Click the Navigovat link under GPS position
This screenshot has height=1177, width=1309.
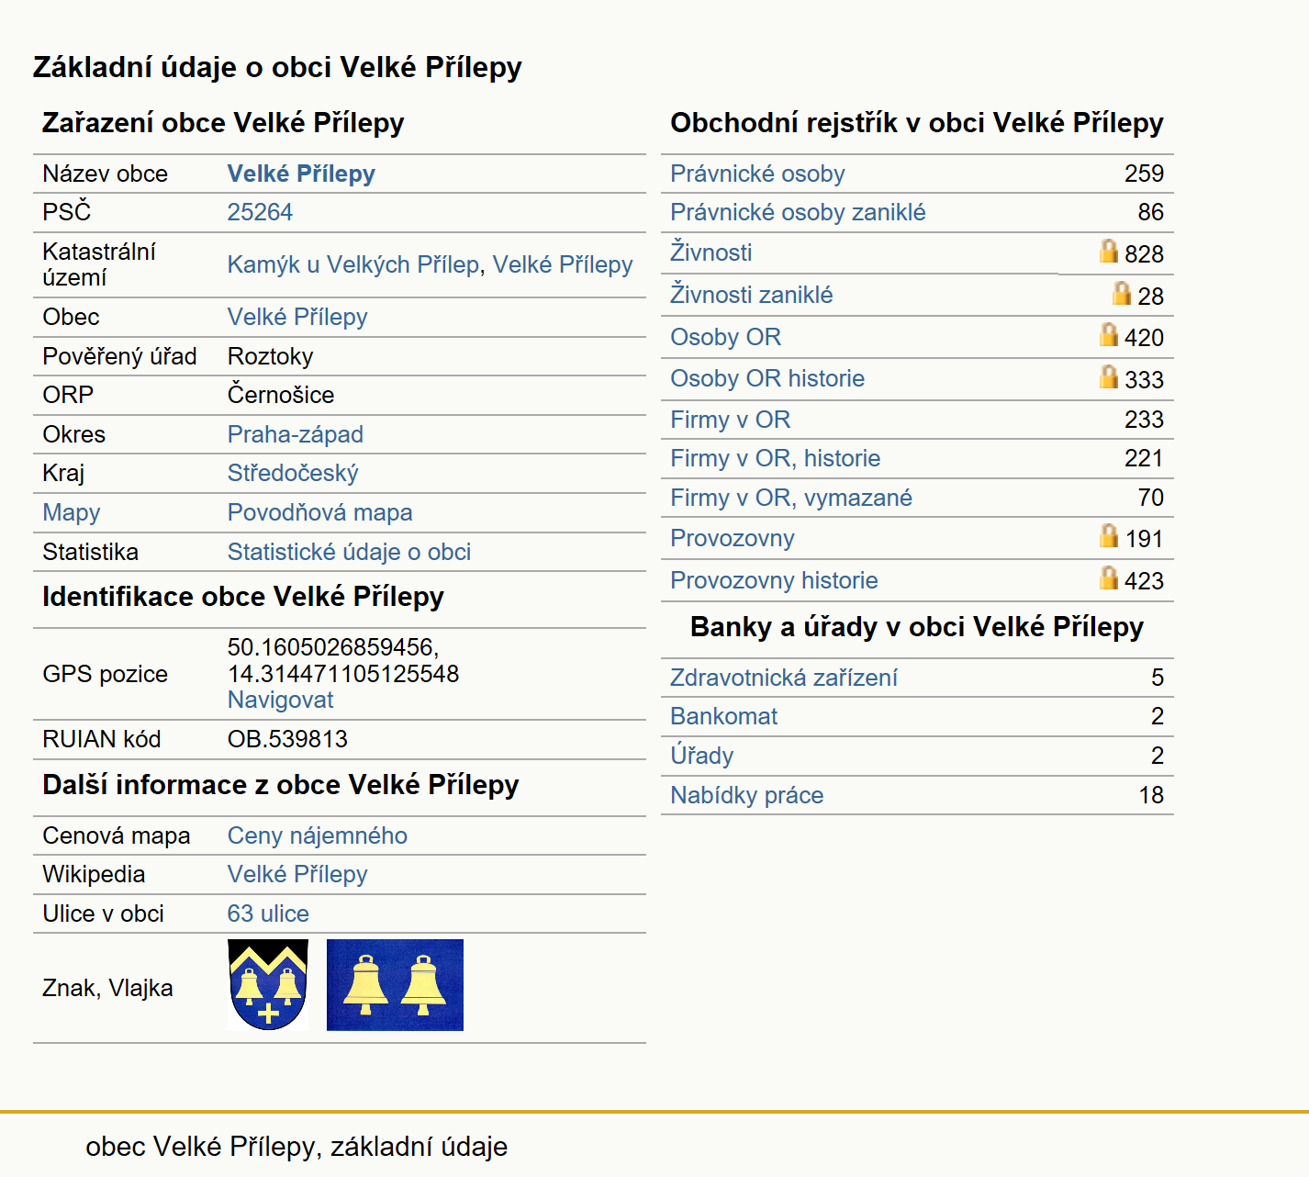(x=280, y=700)
